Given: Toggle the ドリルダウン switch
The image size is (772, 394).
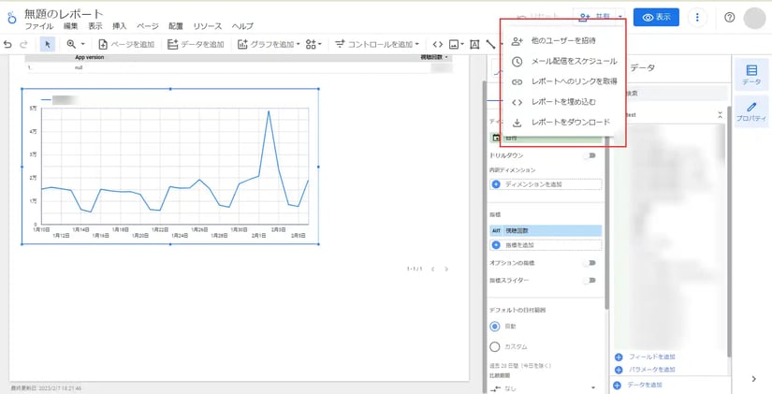Looking at the screenshot, I should (x=590, y=155).
